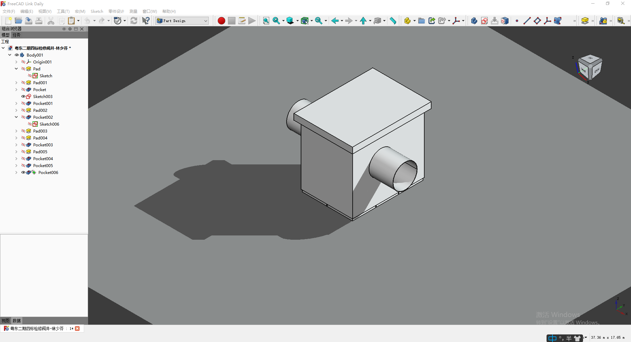Click the measure ruler tool icon
The height and width of the screenshot is (342, 631).
393,21
